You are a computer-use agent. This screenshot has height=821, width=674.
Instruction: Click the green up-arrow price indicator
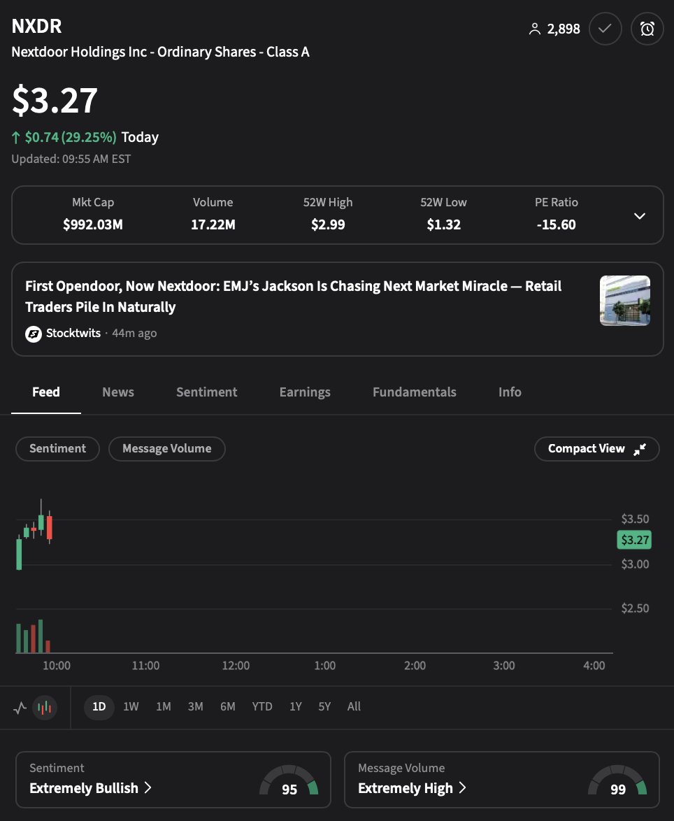pyautogui.click(x=15, y=137)
